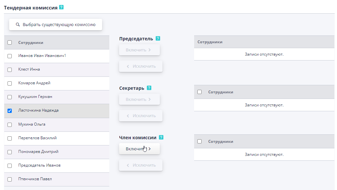Uncheck Ласточкина Надежда in the employee list
The image size is (337, 190).
click(9, 111)
